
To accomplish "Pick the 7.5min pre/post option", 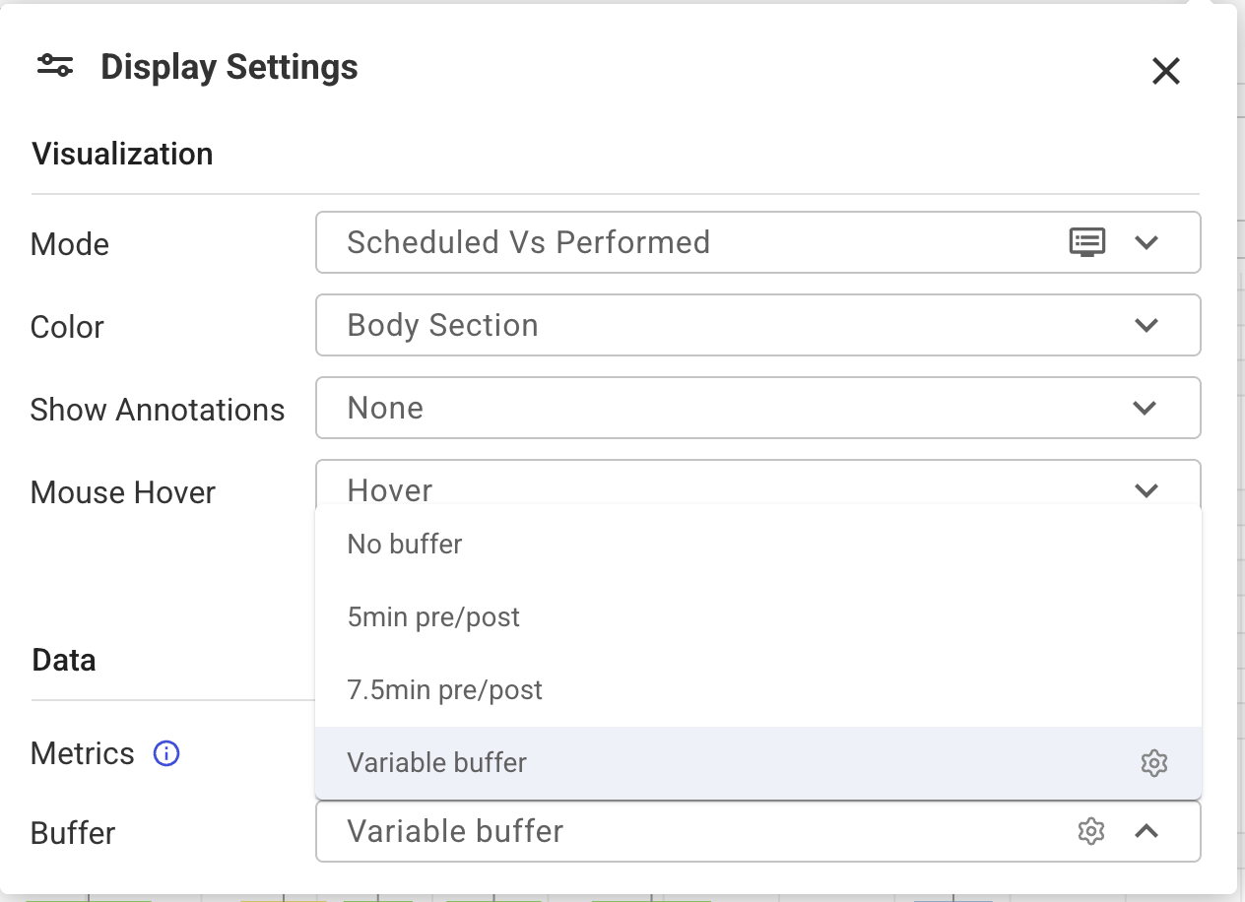I will coord(758,690).
